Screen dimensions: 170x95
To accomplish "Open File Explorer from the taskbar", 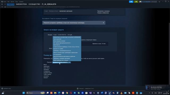I will pos(55,93).
